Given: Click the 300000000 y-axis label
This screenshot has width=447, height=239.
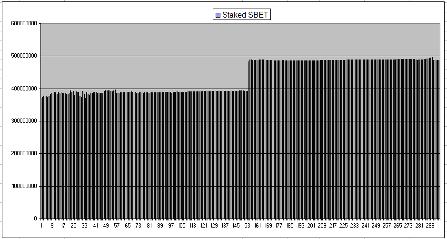Looking at the screenshot, I should point(24,121).
